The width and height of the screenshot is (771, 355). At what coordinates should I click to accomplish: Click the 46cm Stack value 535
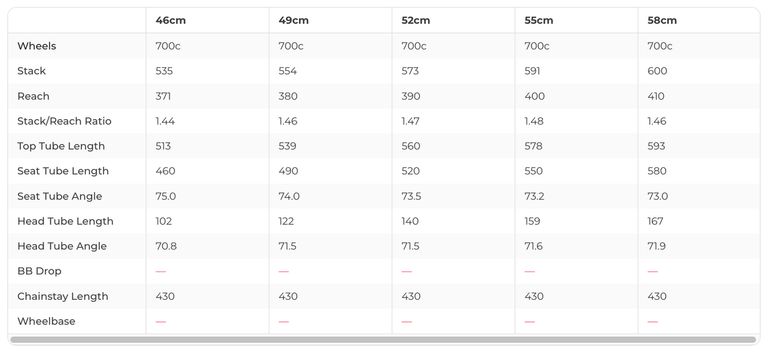click(164, 71)
